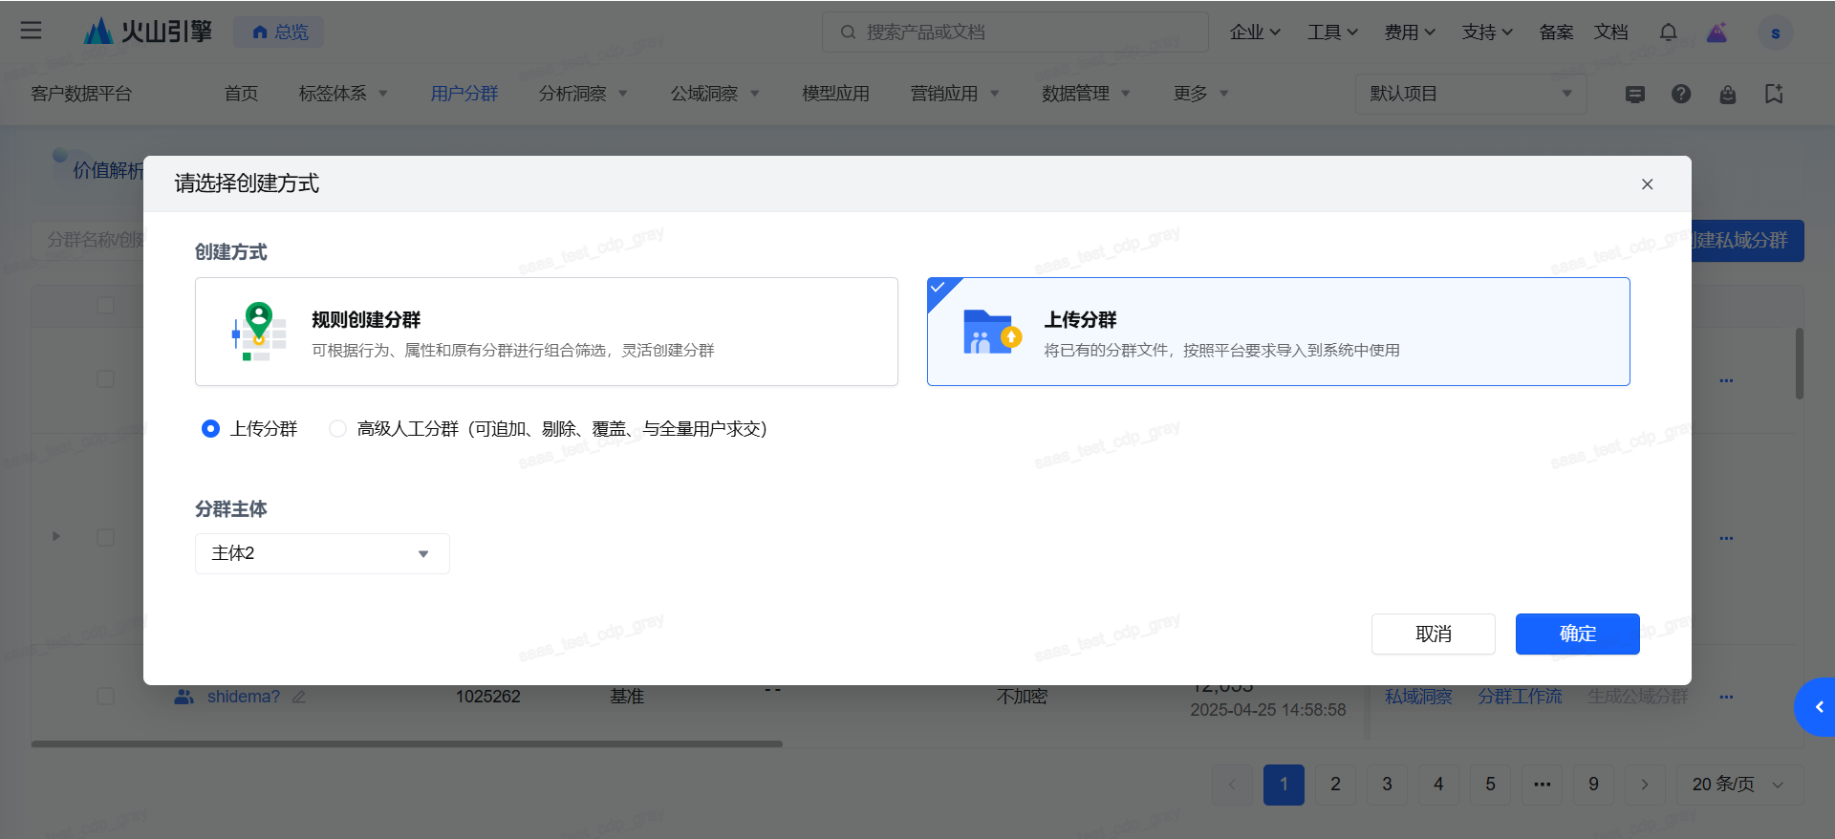Open the 用户分群 navigation tab
Image resolution: width=1835 pixels, height=839 pixels.
click(x=464, y=94)
